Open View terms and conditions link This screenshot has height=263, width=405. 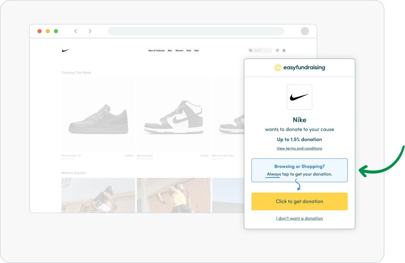(299, 149)
